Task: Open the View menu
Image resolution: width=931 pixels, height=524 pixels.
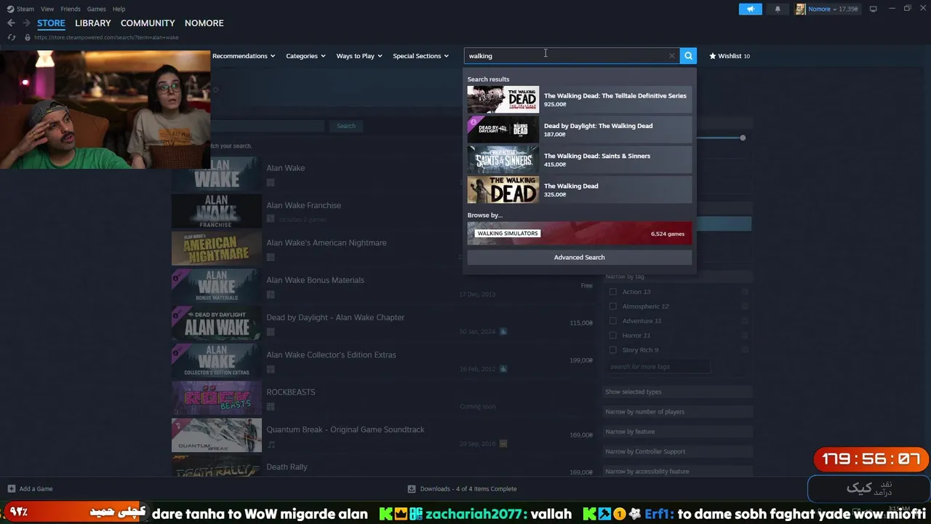Action: pyautogui.click(x=47, y=9)
